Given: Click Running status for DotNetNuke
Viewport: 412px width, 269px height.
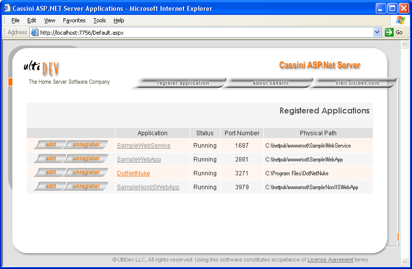Looking at the screenshot, I should pyautogui.click(x=205, y=173).
